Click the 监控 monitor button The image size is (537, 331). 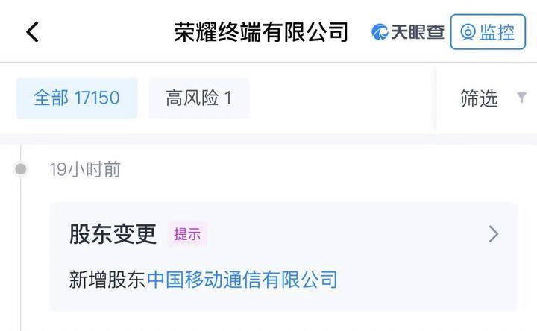click(x=488, y=32)
